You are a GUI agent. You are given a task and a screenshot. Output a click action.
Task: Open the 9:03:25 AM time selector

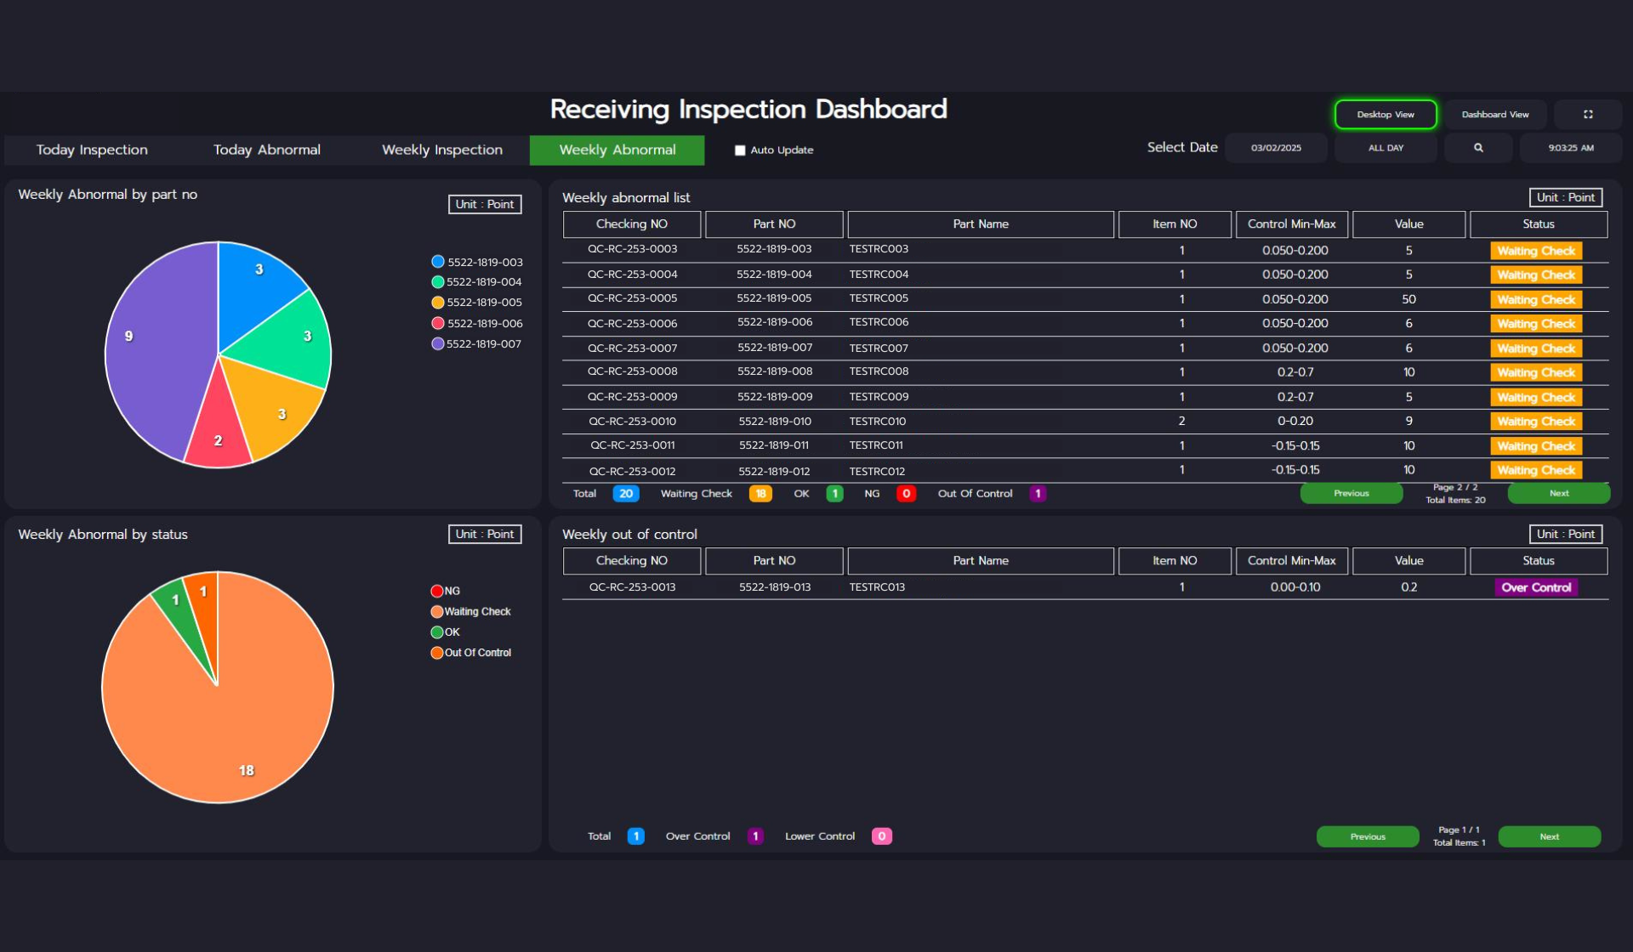[x=1570, y=148]
